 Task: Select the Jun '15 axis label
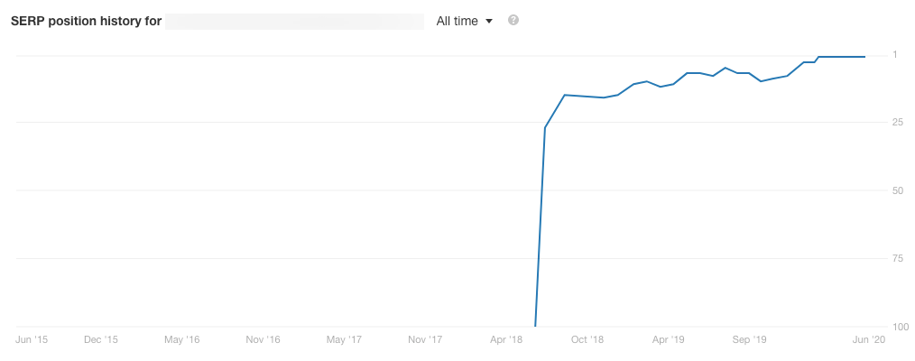coord(32,339)
